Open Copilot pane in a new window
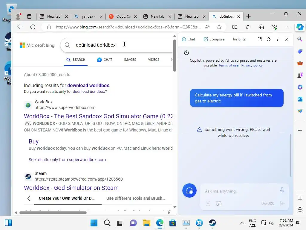 click(260, 39)
